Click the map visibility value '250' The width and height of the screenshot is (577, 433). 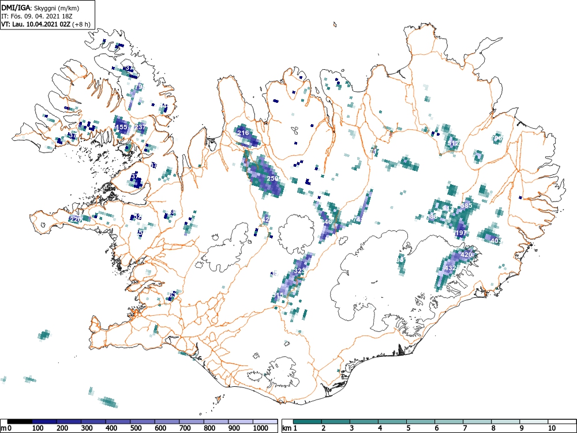pyautogui.click(x=273, y=178)
